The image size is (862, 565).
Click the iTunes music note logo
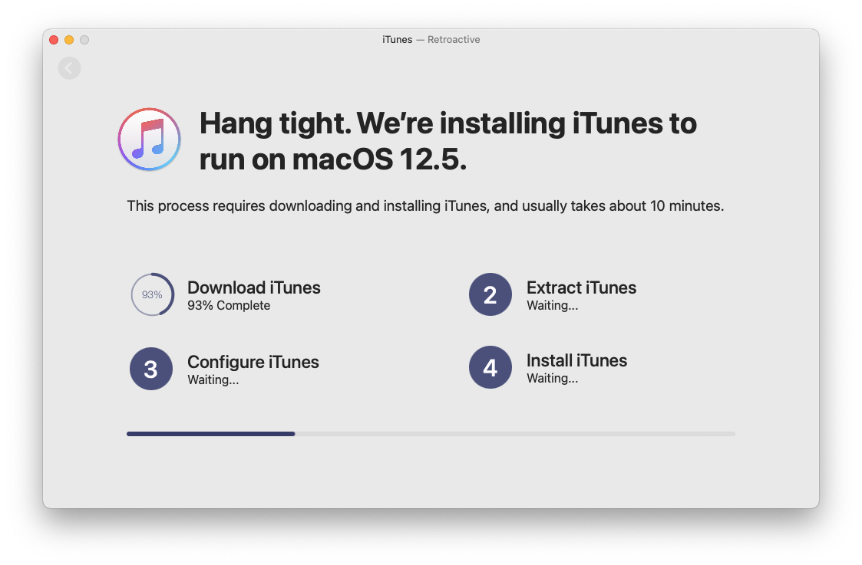[149, 139]
